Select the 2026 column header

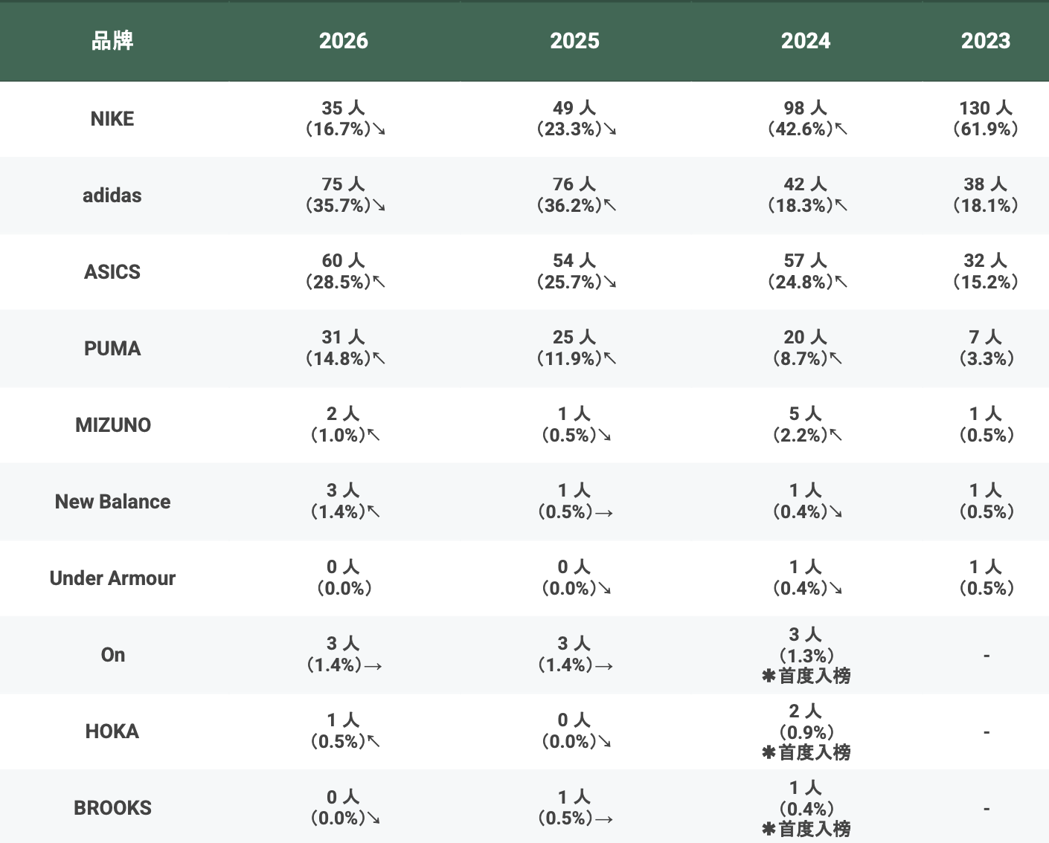pos(343,41)
